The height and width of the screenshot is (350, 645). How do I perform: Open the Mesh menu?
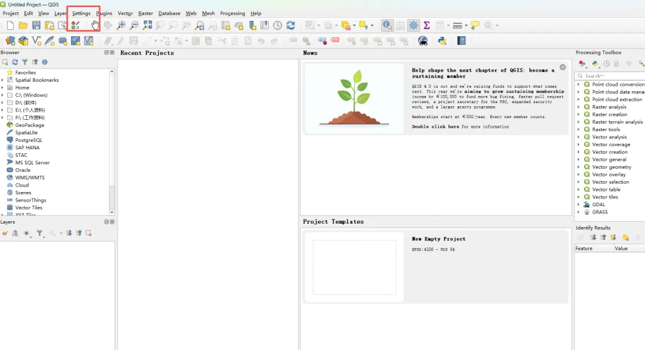pyautogui.click(x=208, y=13)
